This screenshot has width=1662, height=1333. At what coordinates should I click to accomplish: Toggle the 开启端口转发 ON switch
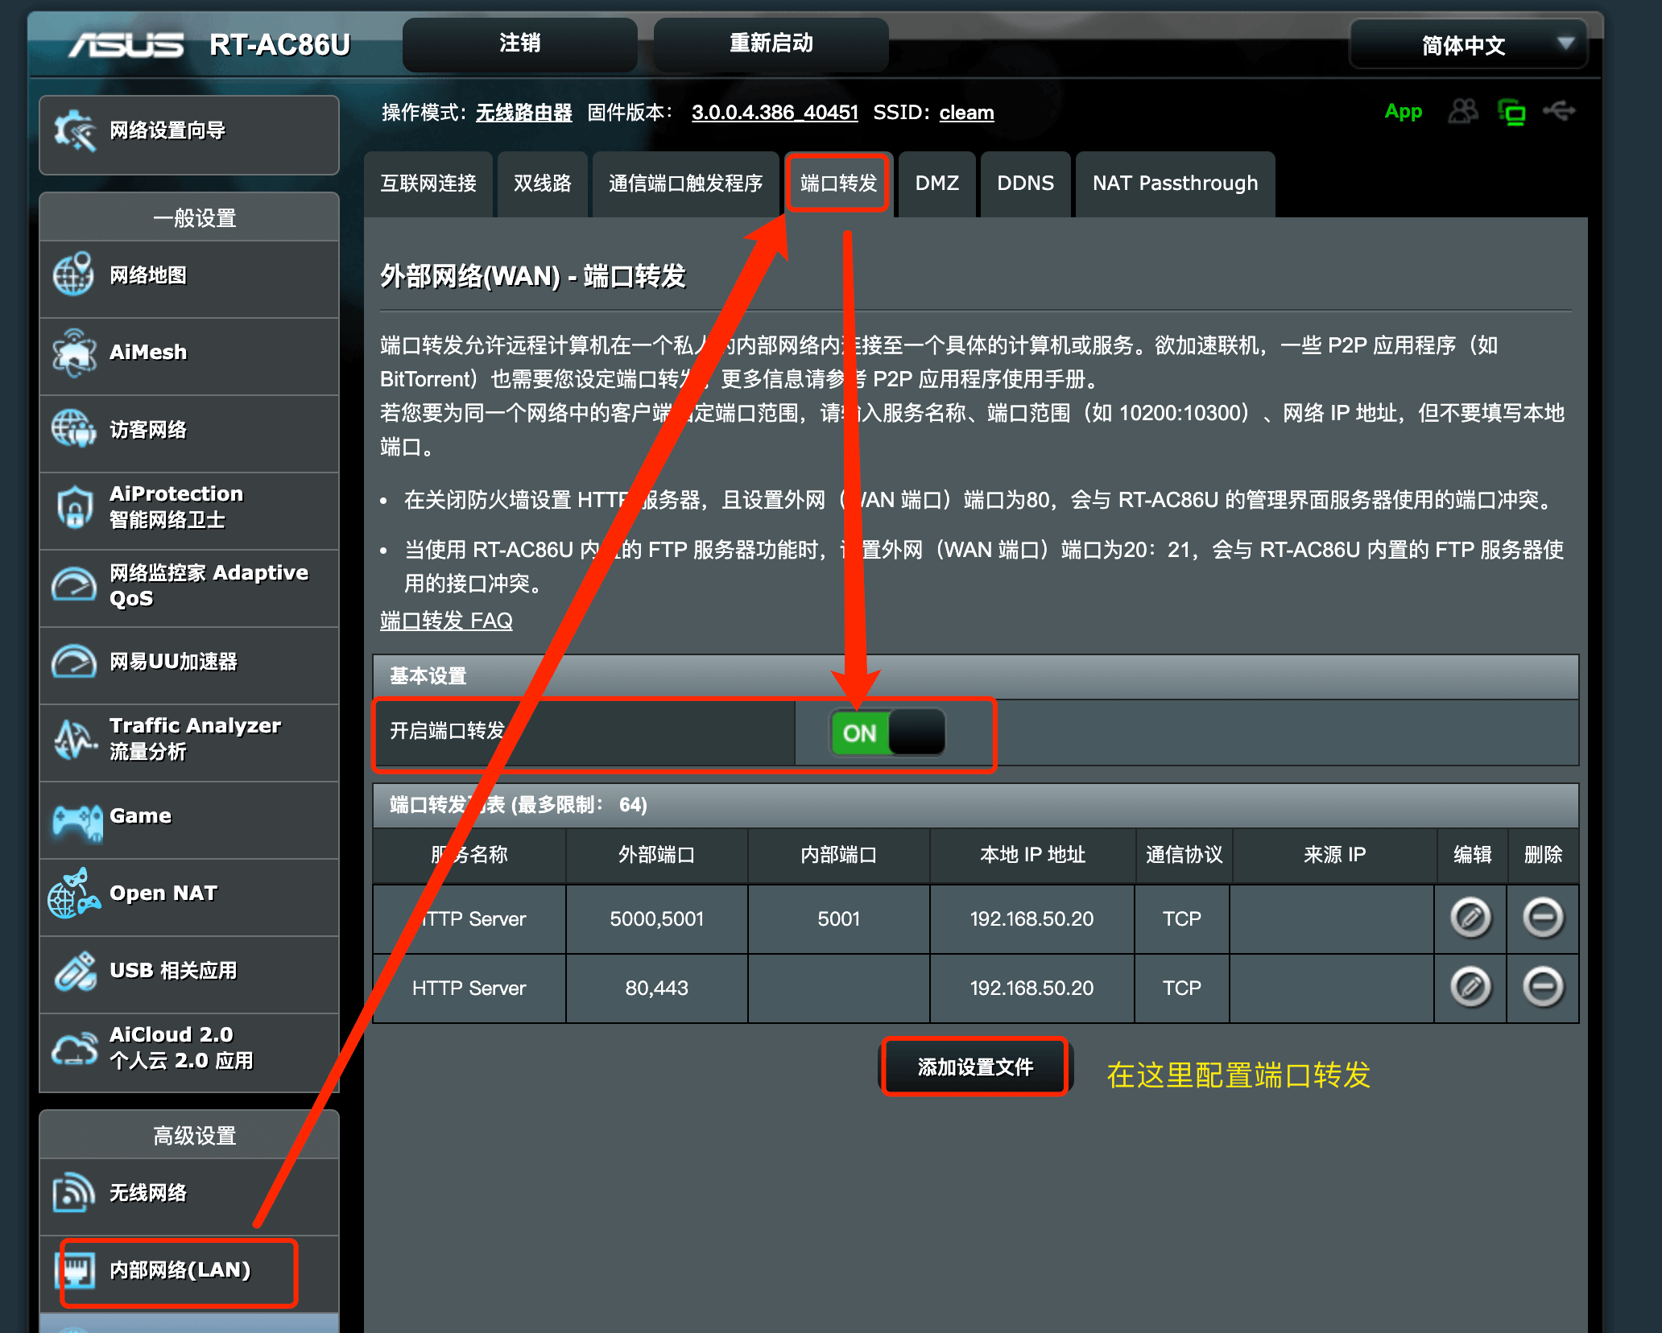pos(888,733)
